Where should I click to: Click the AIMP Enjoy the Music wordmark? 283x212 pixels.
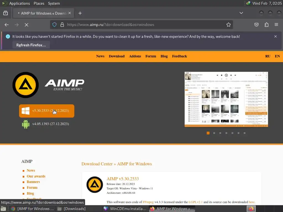[x=64, y=85]
